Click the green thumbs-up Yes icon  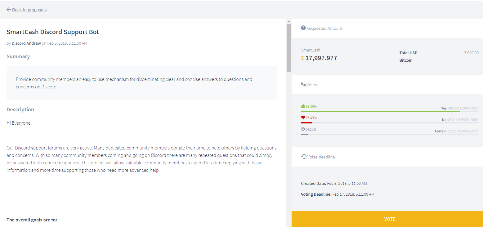point(303,106)
